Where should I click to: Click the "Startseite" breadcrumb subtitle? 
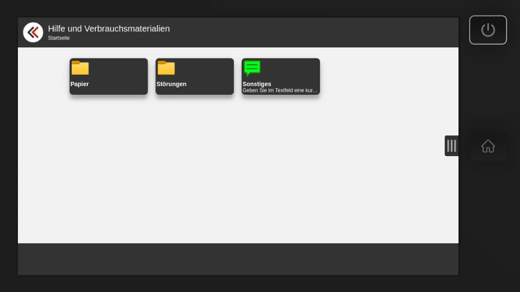[59, 38]
